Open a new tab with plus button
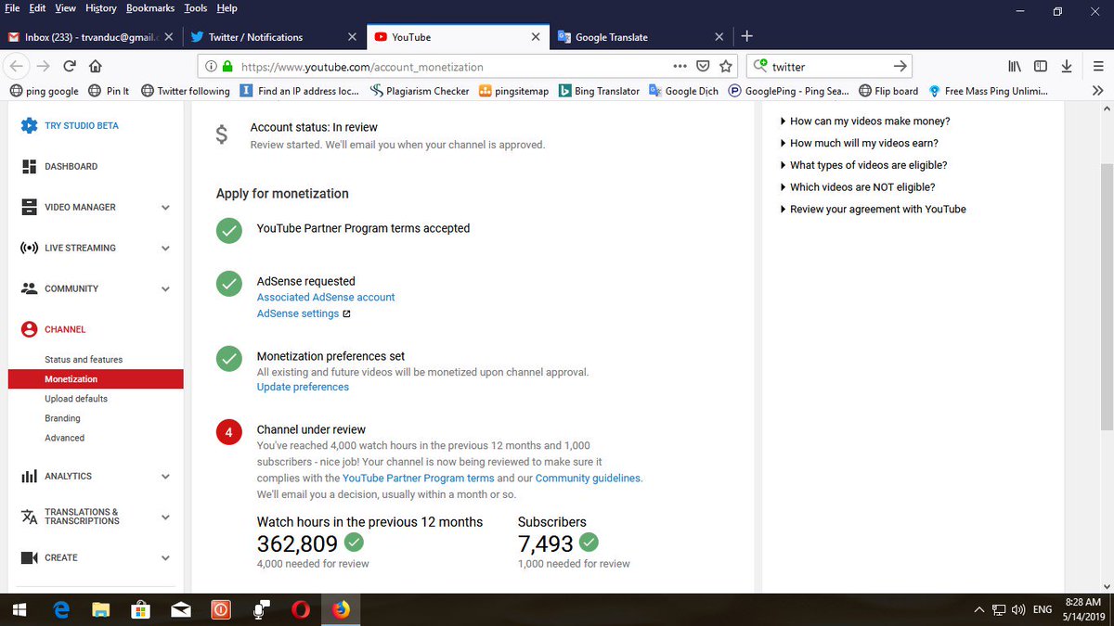1114x626 pixels. pos(747,36)
